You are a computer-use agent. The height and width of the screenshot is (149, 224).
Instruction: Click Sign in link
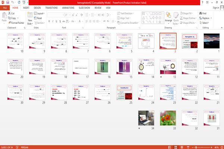point(216,8)
